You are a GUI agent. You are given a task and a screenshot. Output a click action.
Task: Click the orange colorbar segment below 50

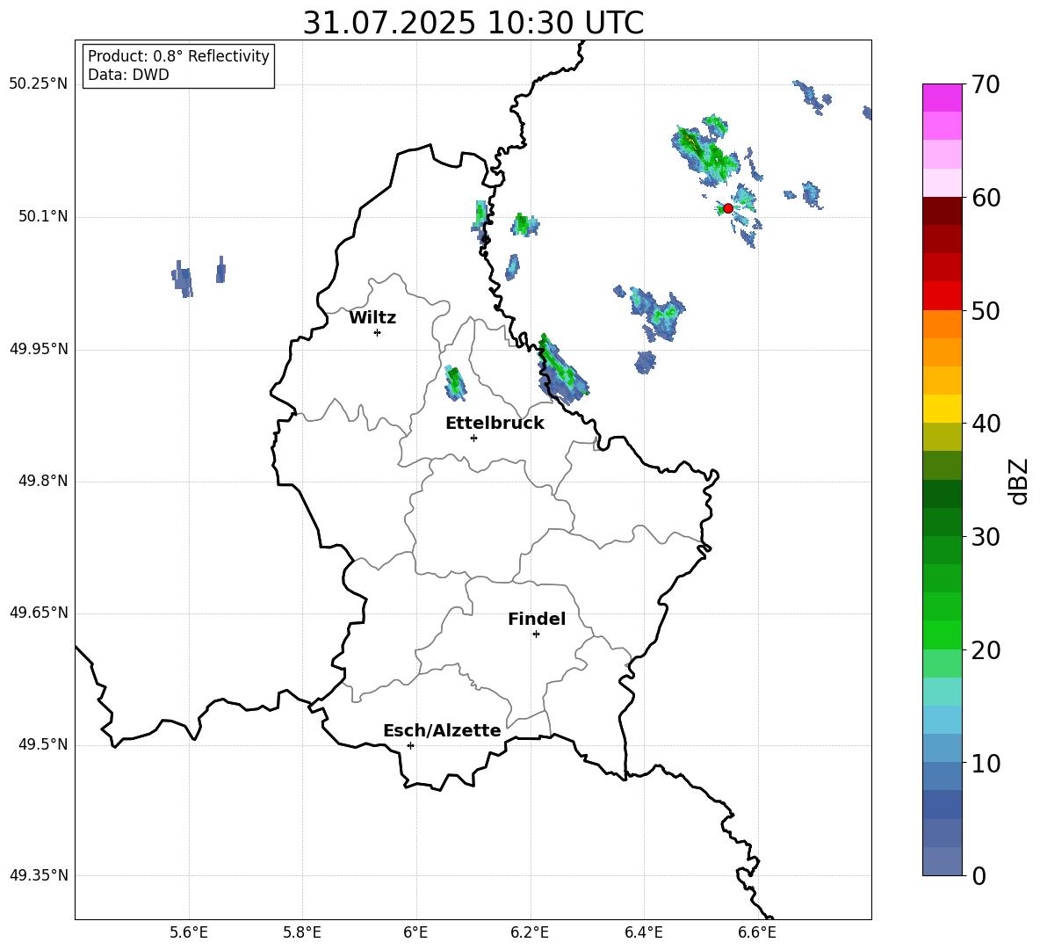(942, 323)
